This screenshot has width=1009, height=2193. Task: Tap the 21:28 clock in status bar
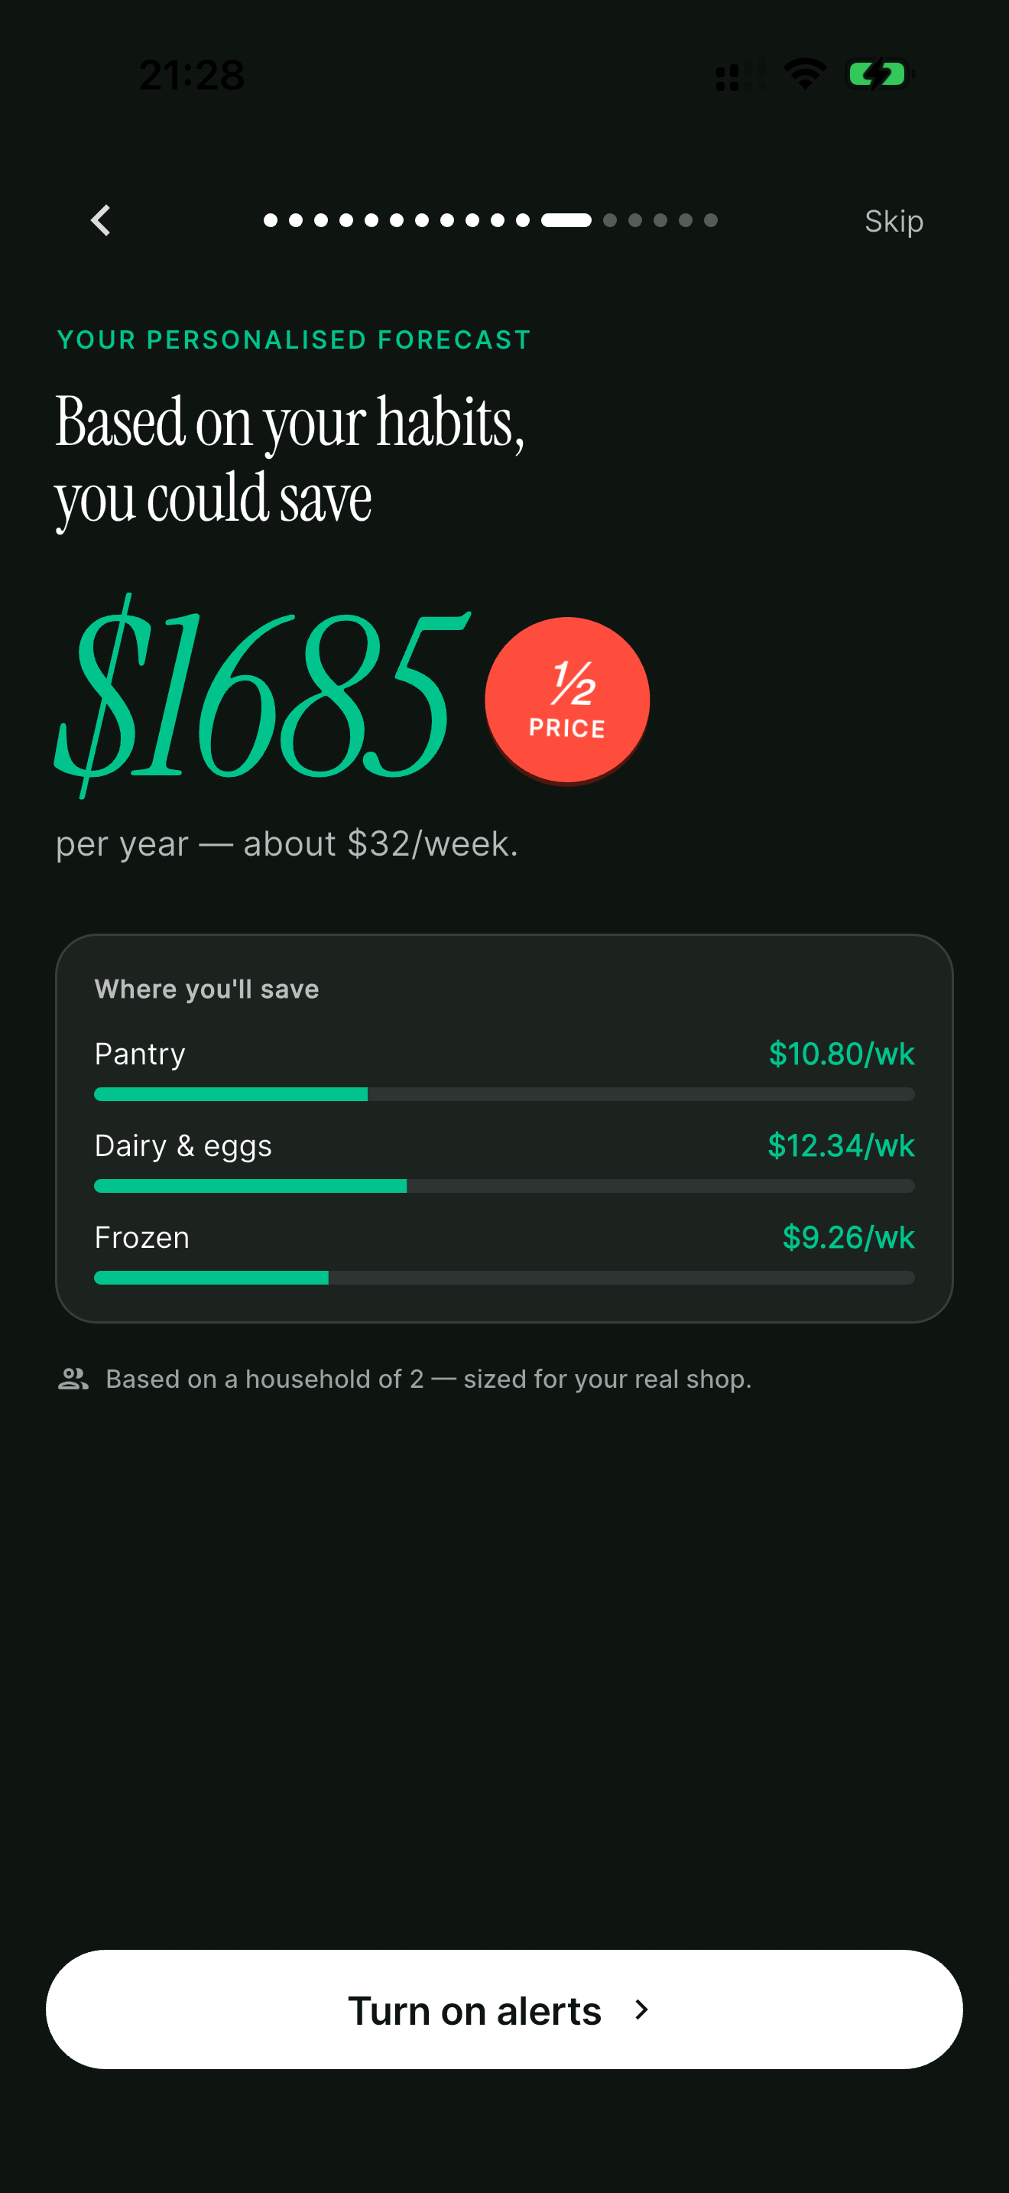193,75
